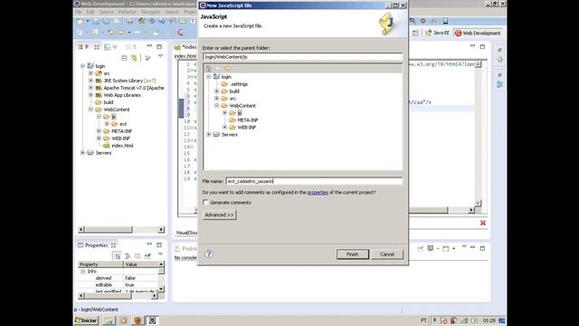Click the parent folder path field

click(302, 57)
